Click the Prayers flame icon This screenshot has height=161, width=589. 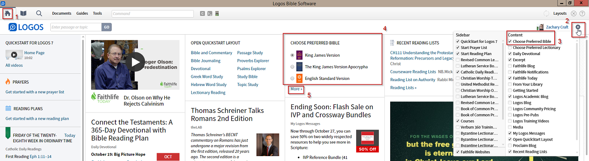[x=8, y=82]
